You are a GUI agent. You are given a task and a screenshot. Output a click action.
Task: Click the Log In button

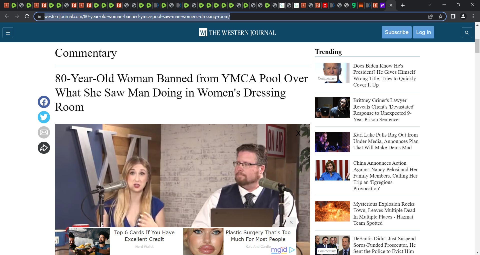pyautogui.click(x=423, y=32)
